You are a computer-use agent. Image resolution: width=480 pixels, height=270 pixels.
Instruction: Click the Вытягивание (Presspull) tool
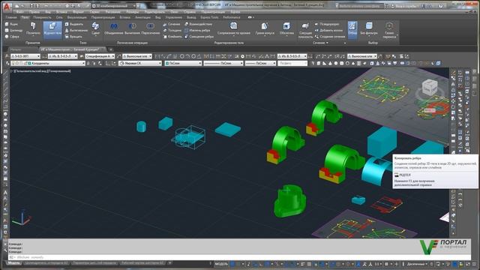pos(76,30)
